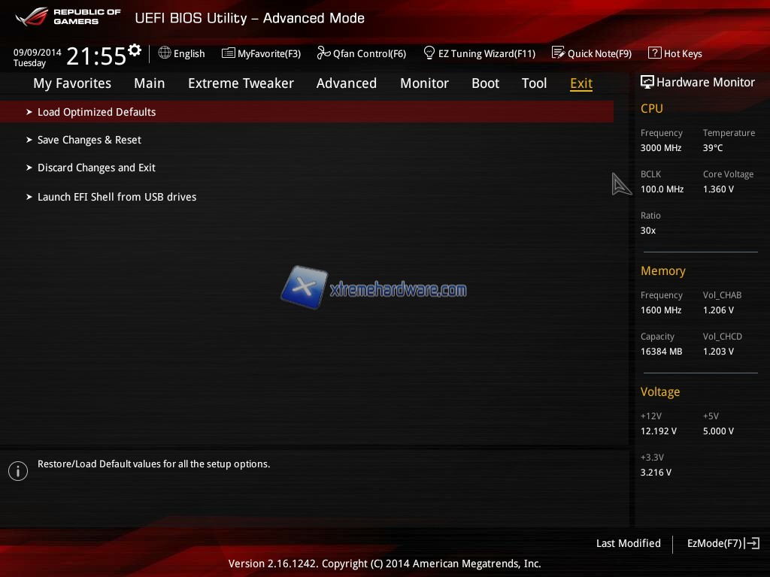Go to the Boot tab
Image resolution: width=770 pixels, height=577 pixels.
click(485, 83)
